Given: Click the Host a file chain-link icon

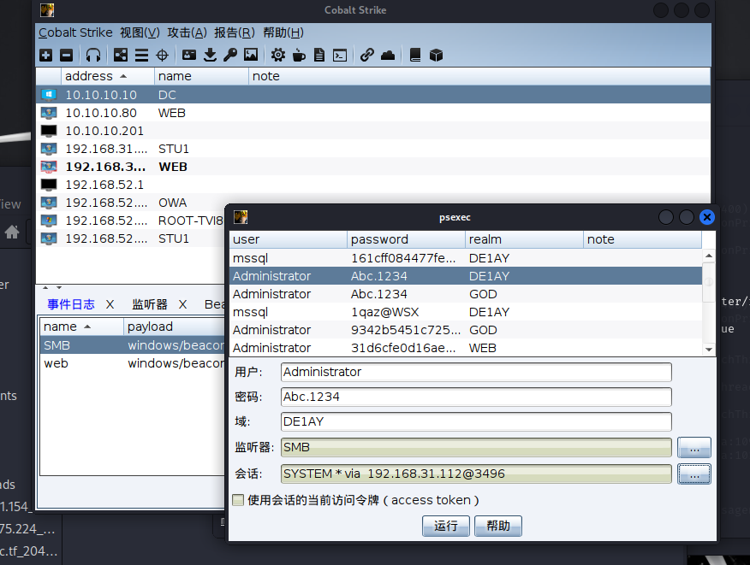Looking at the screenshot, I should pos(367,56).
